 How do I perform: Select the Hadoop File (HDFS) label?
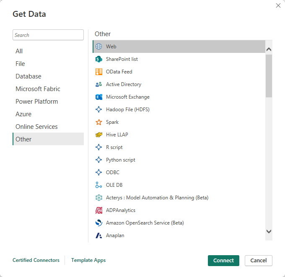tap(128, 110)
